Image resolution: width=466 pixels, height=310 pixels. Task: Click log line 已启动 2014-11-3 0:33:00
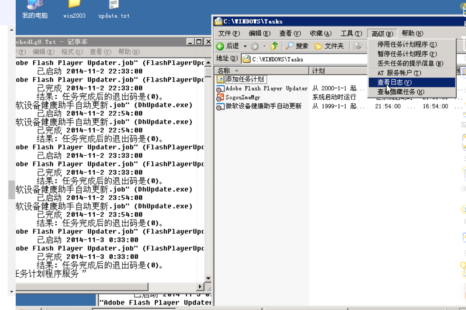[x=88, y=240]
